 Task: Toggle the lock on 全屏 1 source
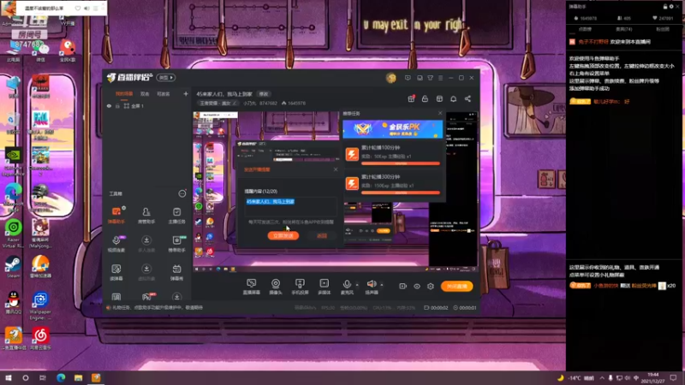pyautogui.click(x=117, y=106)
